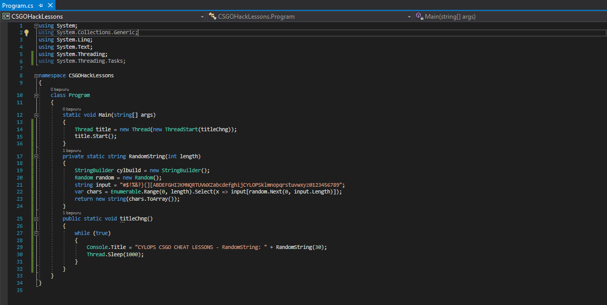Collapse the while (true) loop block

(36, 233)
